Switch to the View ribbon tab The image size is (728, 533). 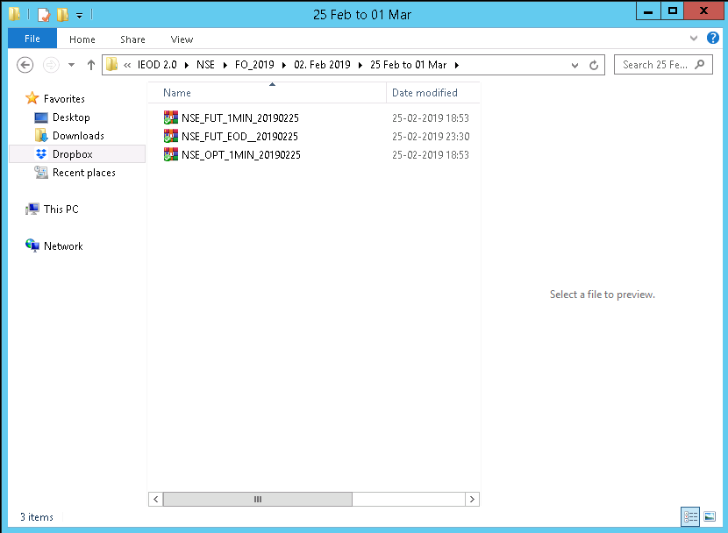[x=182, y=39]
